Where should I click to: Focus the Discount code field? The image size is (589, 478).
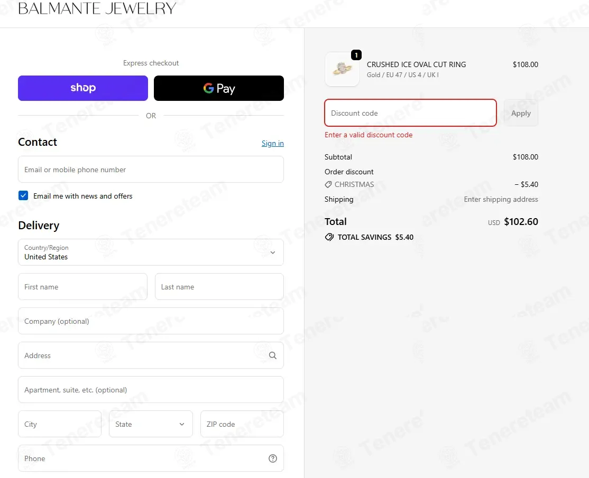[411, 113]
